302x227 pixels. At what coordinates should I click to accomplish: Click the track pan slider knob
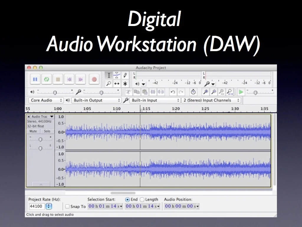pyautogui.click(x=40, y=148)
